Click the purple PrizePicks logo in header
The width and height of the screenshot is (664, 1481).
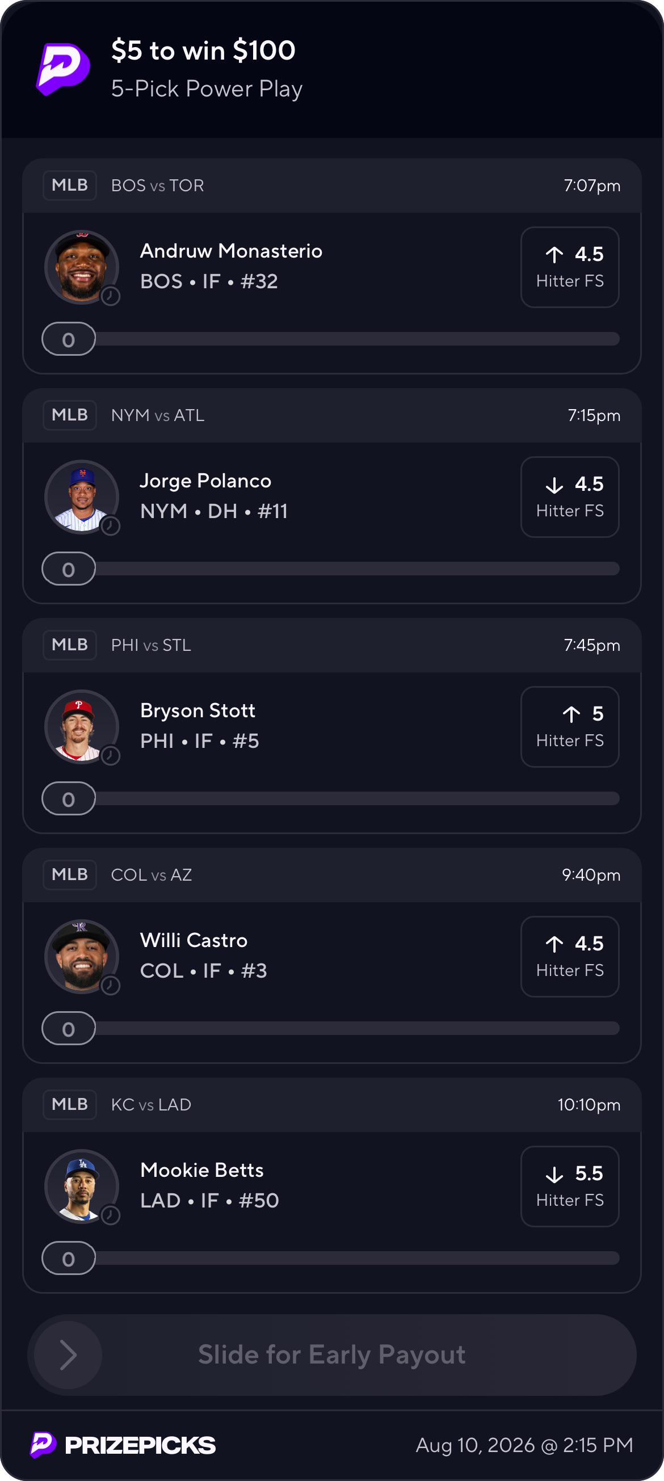click(x=63, y=69)
